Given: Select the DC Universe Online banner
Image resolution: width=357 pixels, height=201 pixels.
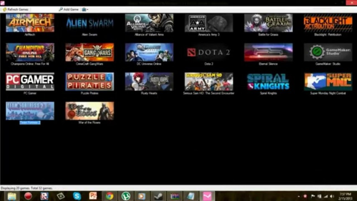Looking at the screenshot, I should tap(149, 52).
